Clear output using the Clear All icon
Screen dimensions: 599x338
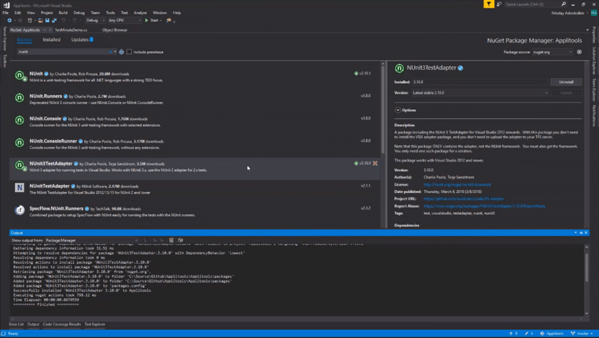[171, 240]
